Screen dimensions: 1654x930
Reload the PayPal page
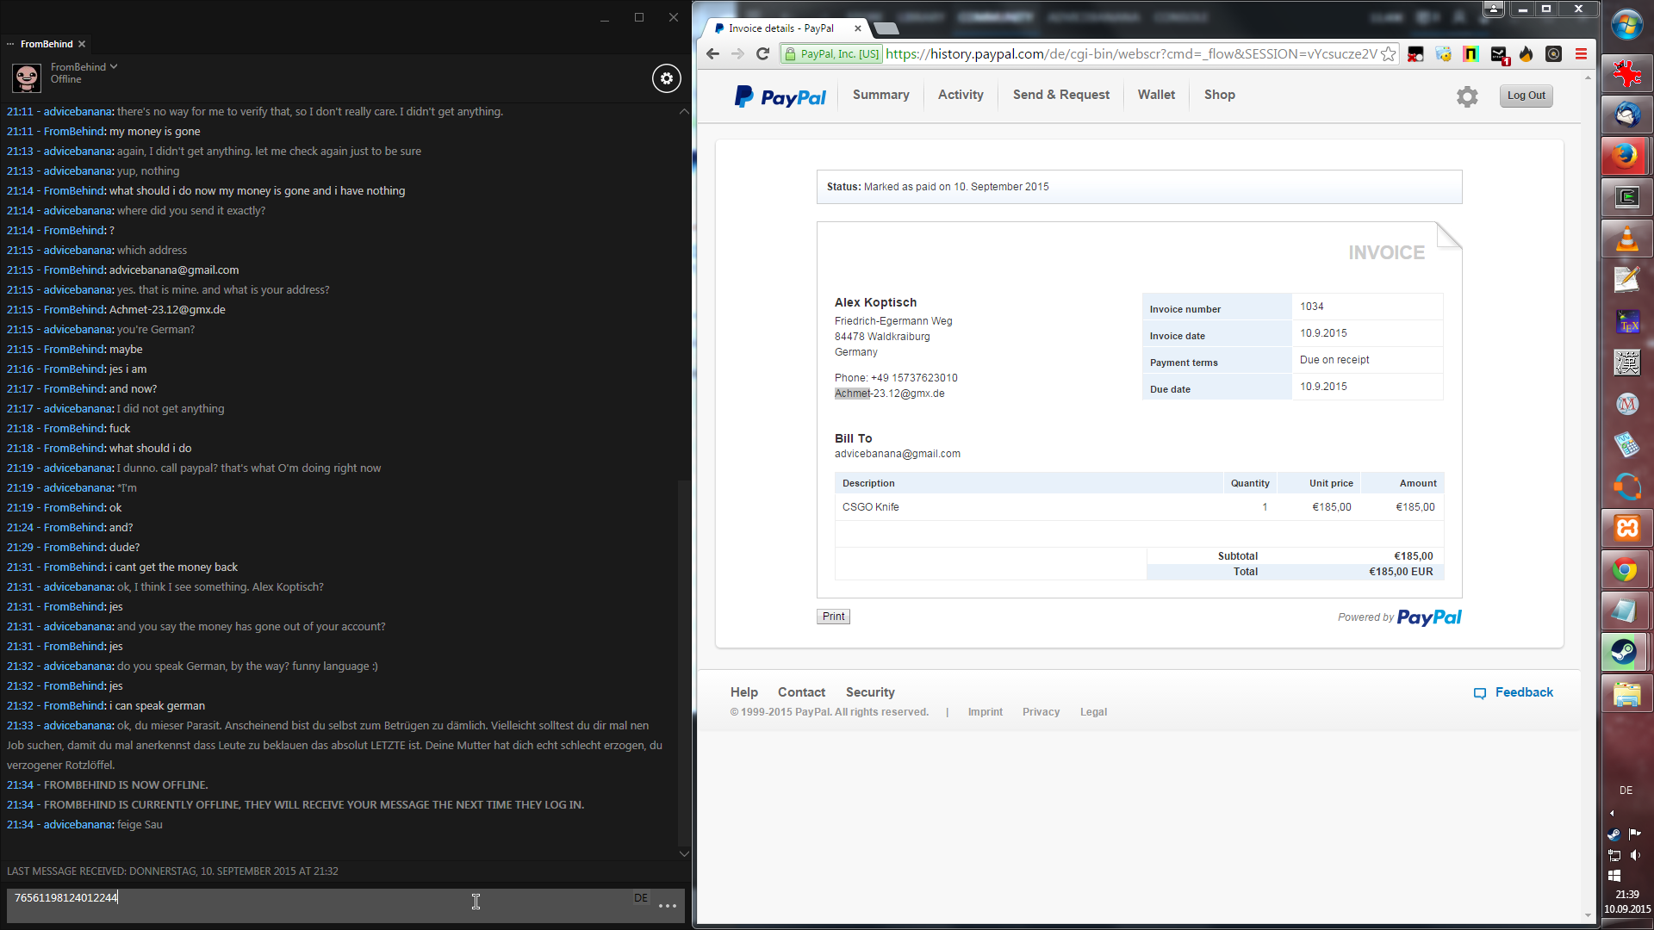[762, 54]
